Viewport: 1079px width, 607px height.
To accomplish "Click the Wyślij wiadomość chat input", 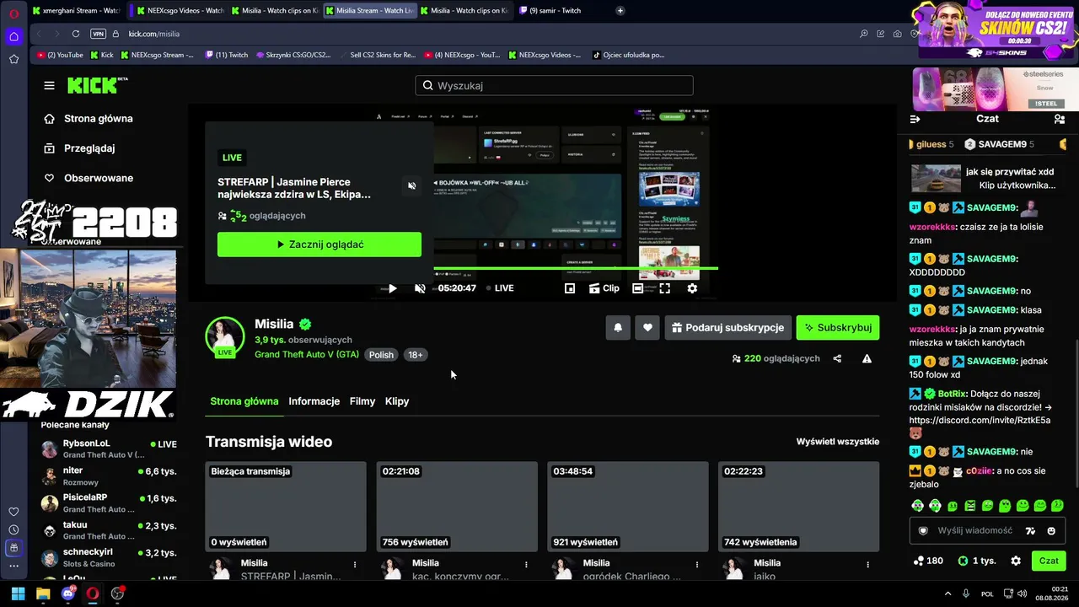I will point(975,530).
